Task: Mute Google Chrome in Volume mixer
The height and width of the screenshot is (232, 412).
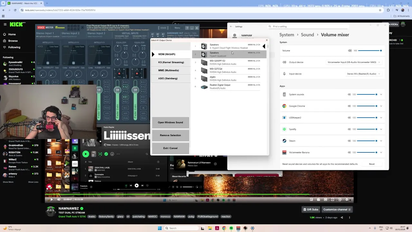Action: (349, 106)
